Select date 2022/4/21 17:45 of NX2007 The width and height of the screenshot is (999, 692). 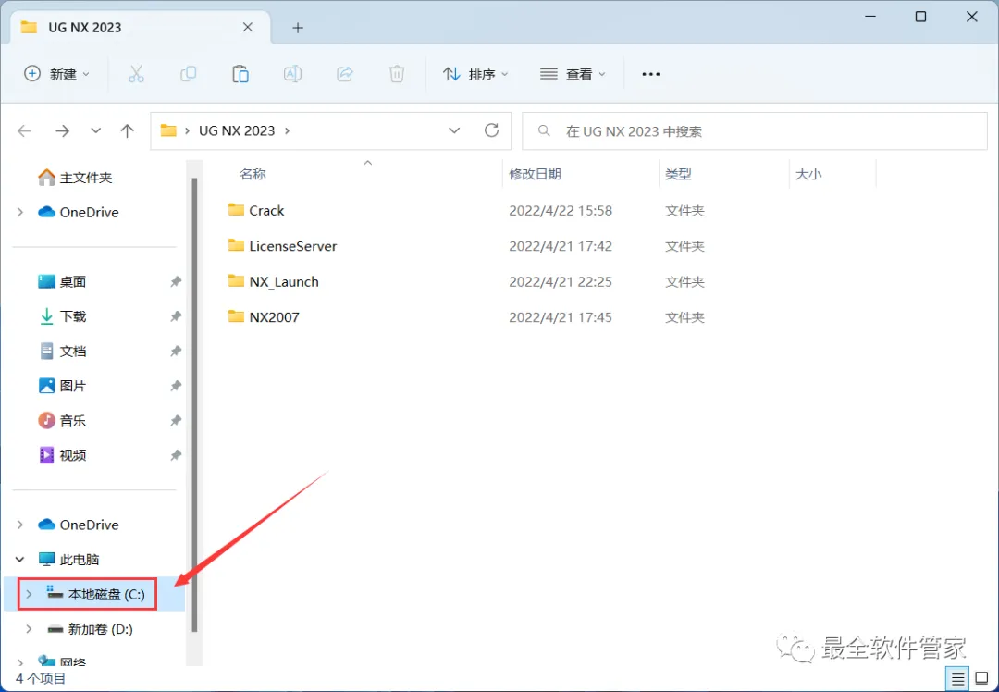(x=560, y=317)
